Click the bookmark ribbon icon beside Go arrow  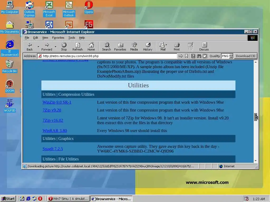(x=186, y=56)
